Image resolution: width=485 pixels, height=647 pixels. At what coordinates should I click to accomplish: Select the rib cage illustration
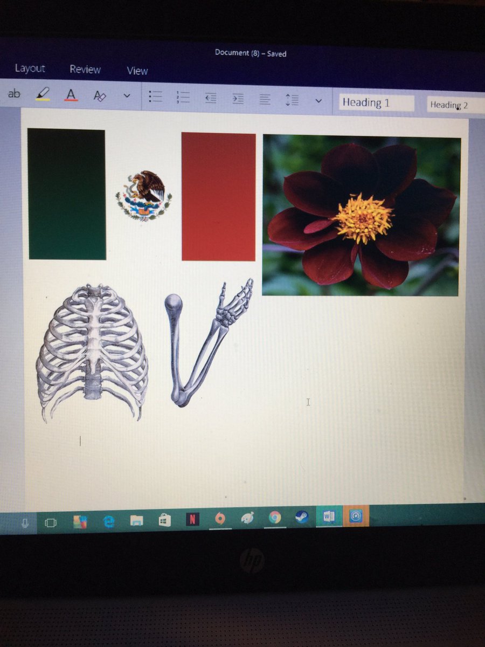tap(92, 353)
